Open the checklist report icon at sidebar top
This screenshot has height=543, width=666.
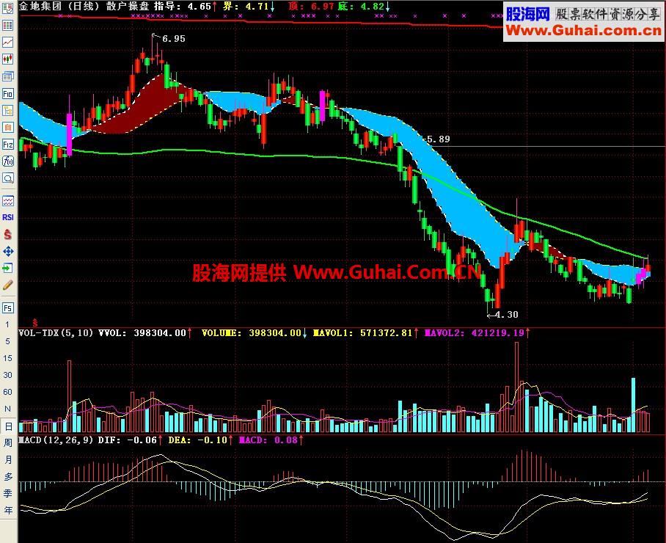[7, 8]
